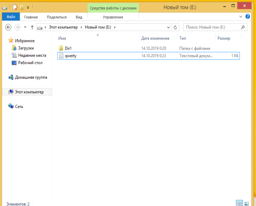256x206 pixels.
Task: Click the Back navigation arrow
Action: (8, 27)
